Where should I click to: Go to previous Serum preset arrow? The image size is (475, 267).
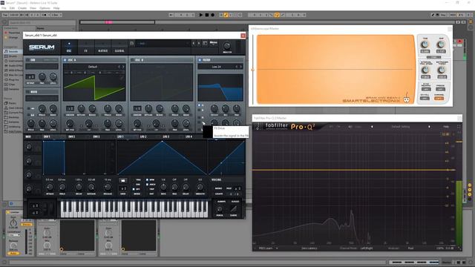click(194, 44)
